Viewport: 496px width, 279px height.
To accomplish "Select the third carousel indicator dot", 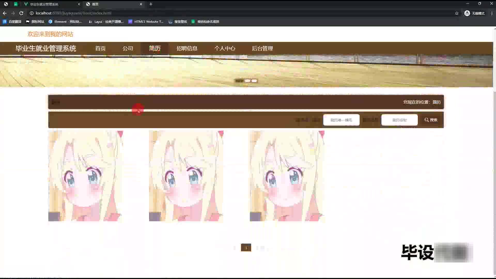I will [254, 81].
